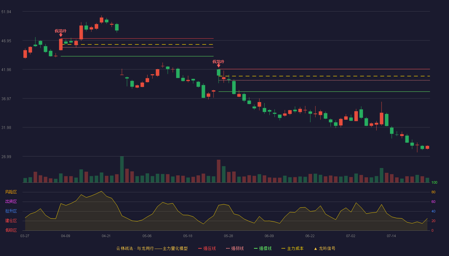The height and width of the screenshot is (256, 449).
Task: Select the 风险区 zone label
Action: pos(11,192)
